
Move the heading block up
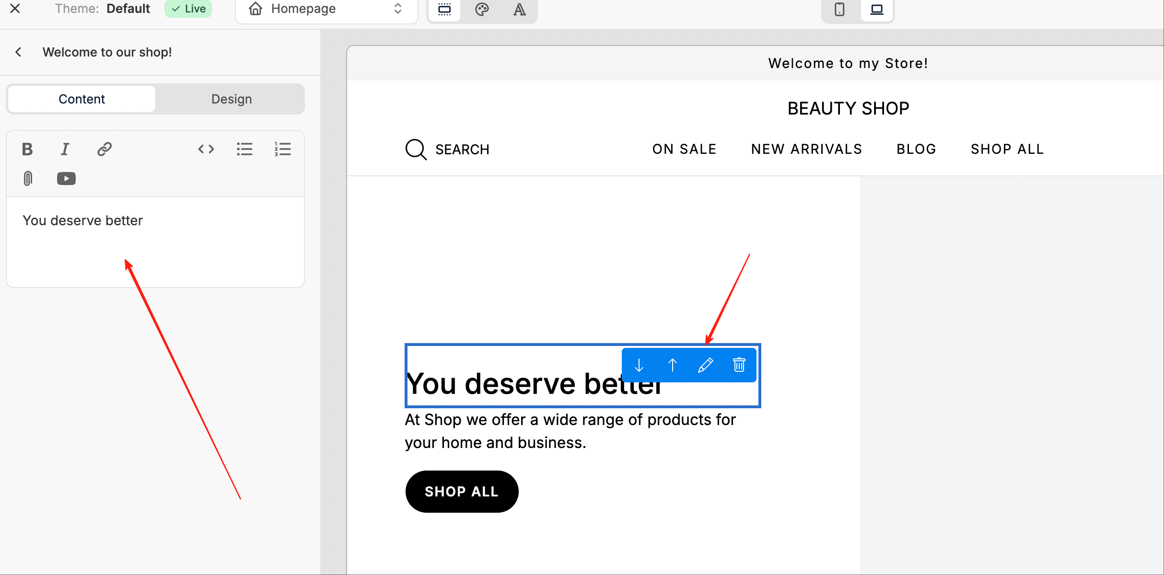[673, 365]
